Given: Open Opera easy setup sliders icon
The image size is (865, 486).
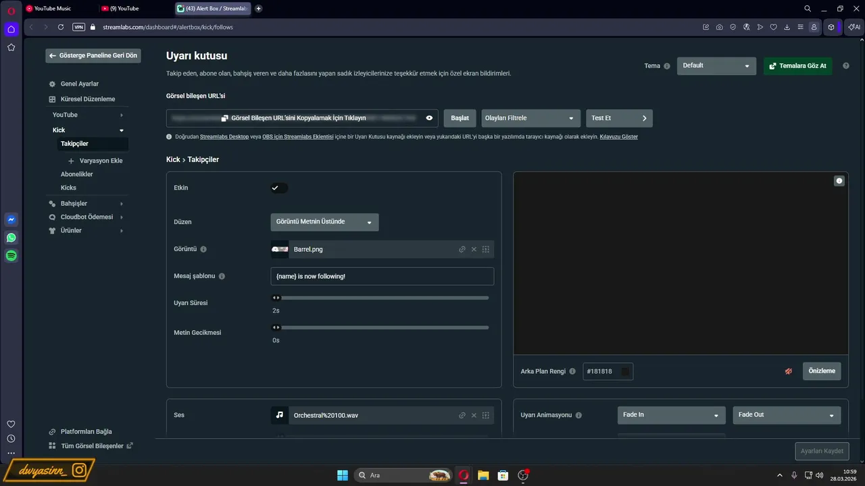Looking at the screenshot, I should pyautogui.click(x=800, y=27).
